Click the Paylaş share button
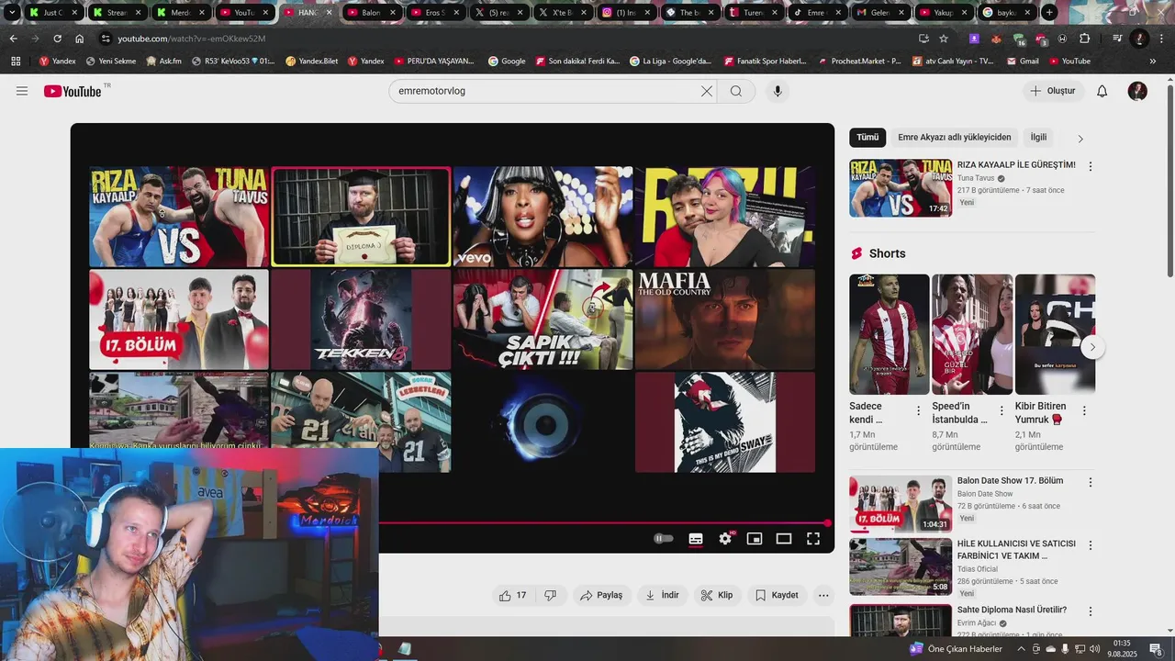 point(601,595)
